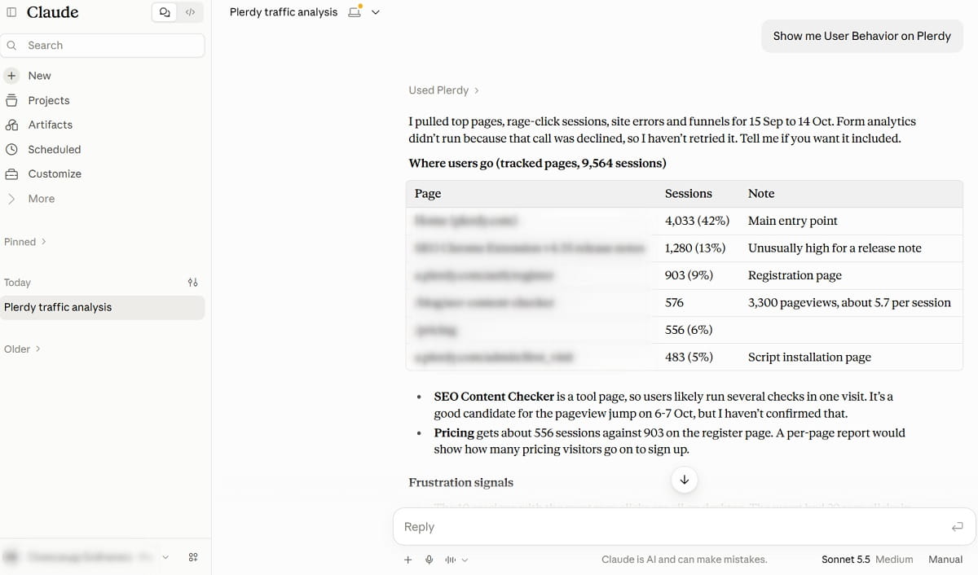Click the 'Show me User Behavior on Plerdy' message

coord(862,36)
